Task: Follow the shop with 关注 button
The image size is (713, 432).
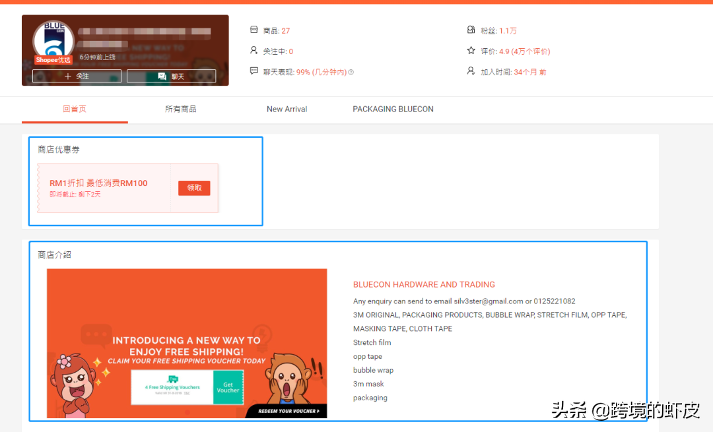Action: pyautogui.click(x=77, y=77)
